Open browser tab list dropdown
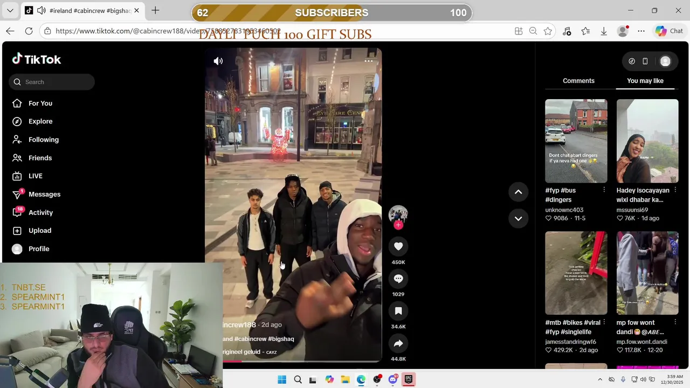The image size is (690, 388). pos(10,10)
